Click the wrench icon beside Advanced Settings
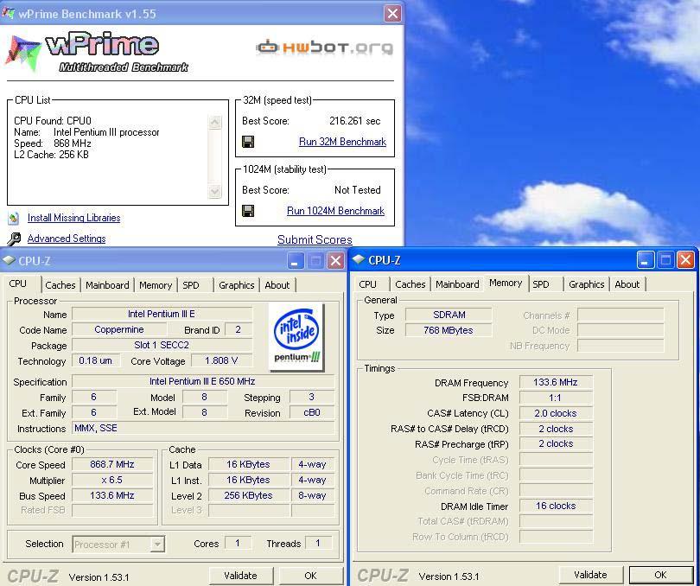700x586 pixels. (x=14, y=239)
